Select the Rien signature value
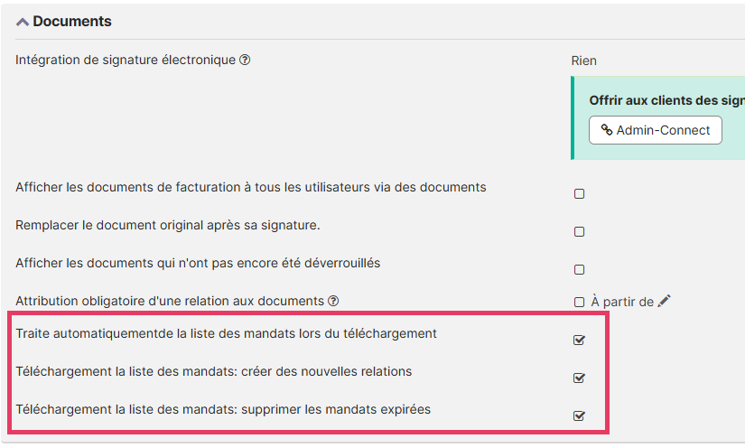 tap(584, 61)
